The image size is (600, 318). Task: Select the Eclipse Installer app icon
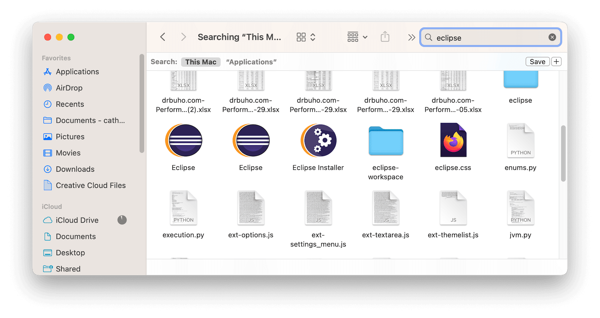coord(318,141)
